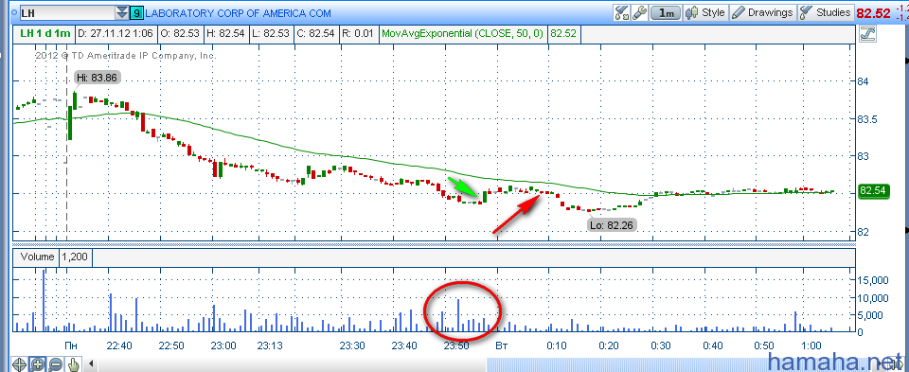The height and width of the screenshot is (372, 909).
Task: Click the price axis scale icon
Action: tap(868, 34)
